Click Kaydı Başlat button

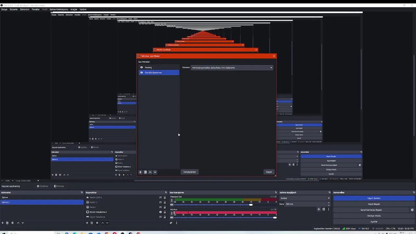[374, 204]
